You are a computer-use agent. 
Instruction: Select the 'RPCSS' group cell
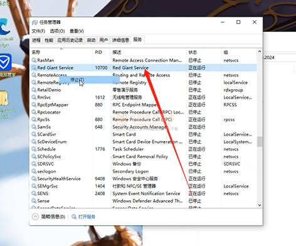(x=230, y=105)
